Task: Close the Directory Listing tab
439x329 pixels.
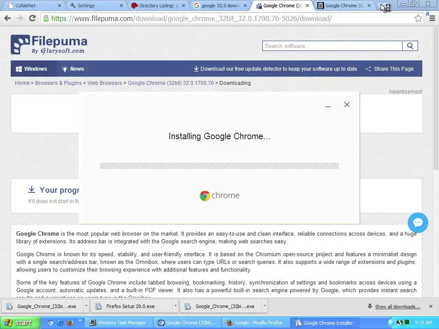Action: click(183, 6)
